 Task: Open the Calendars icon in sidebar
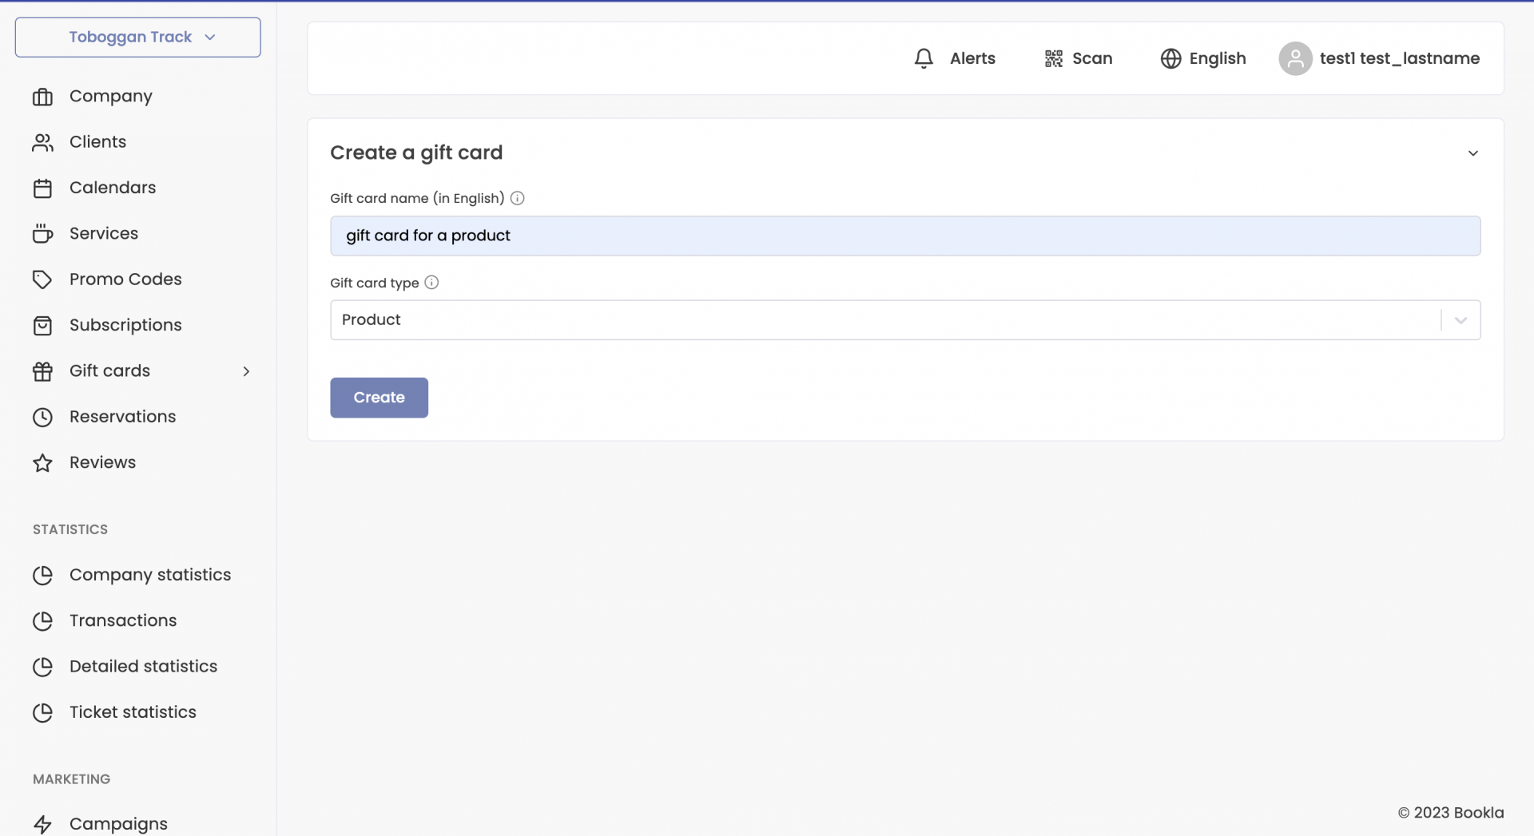click(42, 188)
